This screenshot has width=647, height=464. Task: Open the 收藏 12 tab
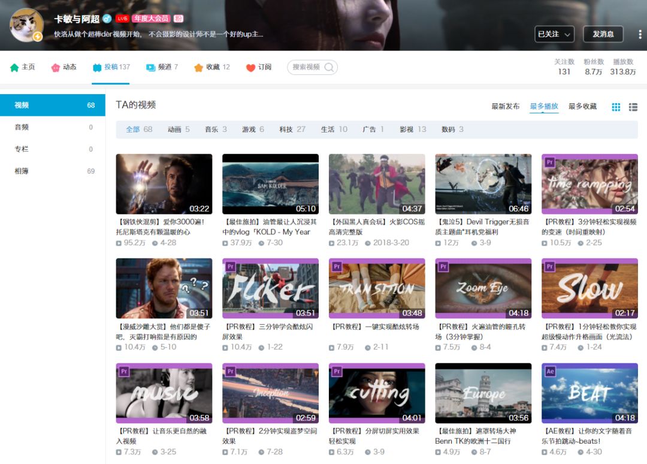[211, 67]
